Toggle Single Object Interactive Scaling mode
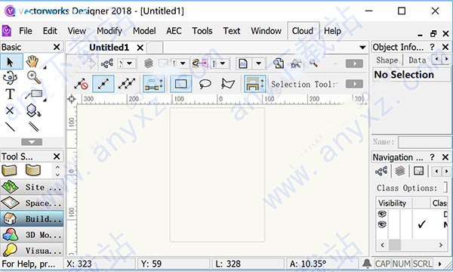This screenshot has width=453, height=272. click(103, 84)
